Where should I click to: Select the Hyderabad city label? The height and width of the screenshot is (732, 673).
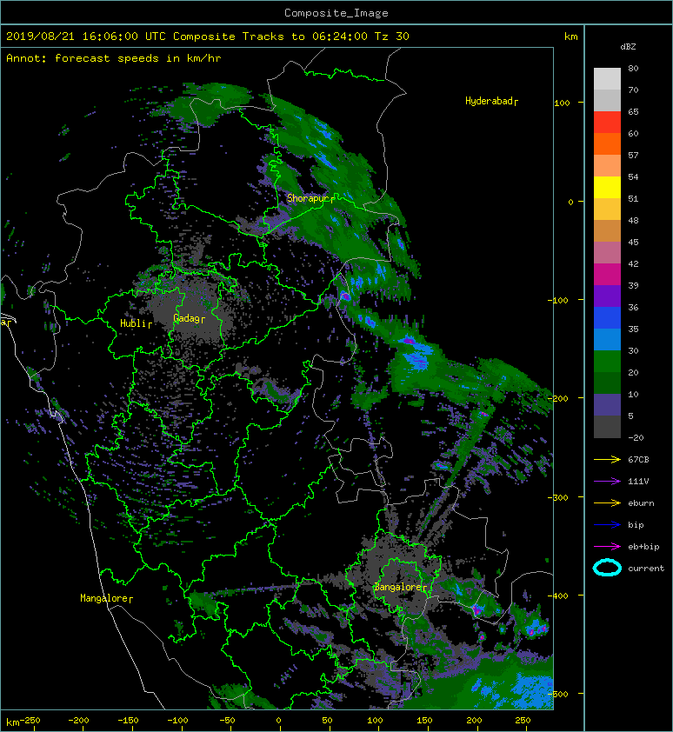click(x=490, y=102)
